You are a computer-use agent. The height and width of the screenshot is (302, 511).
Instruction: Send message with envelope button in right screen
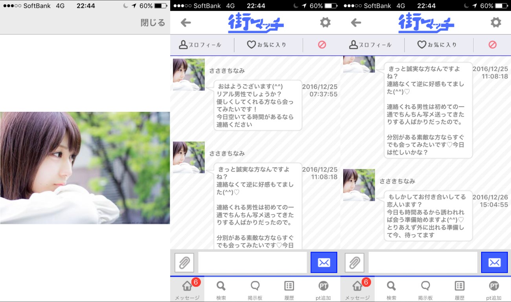tap(494, 262)
